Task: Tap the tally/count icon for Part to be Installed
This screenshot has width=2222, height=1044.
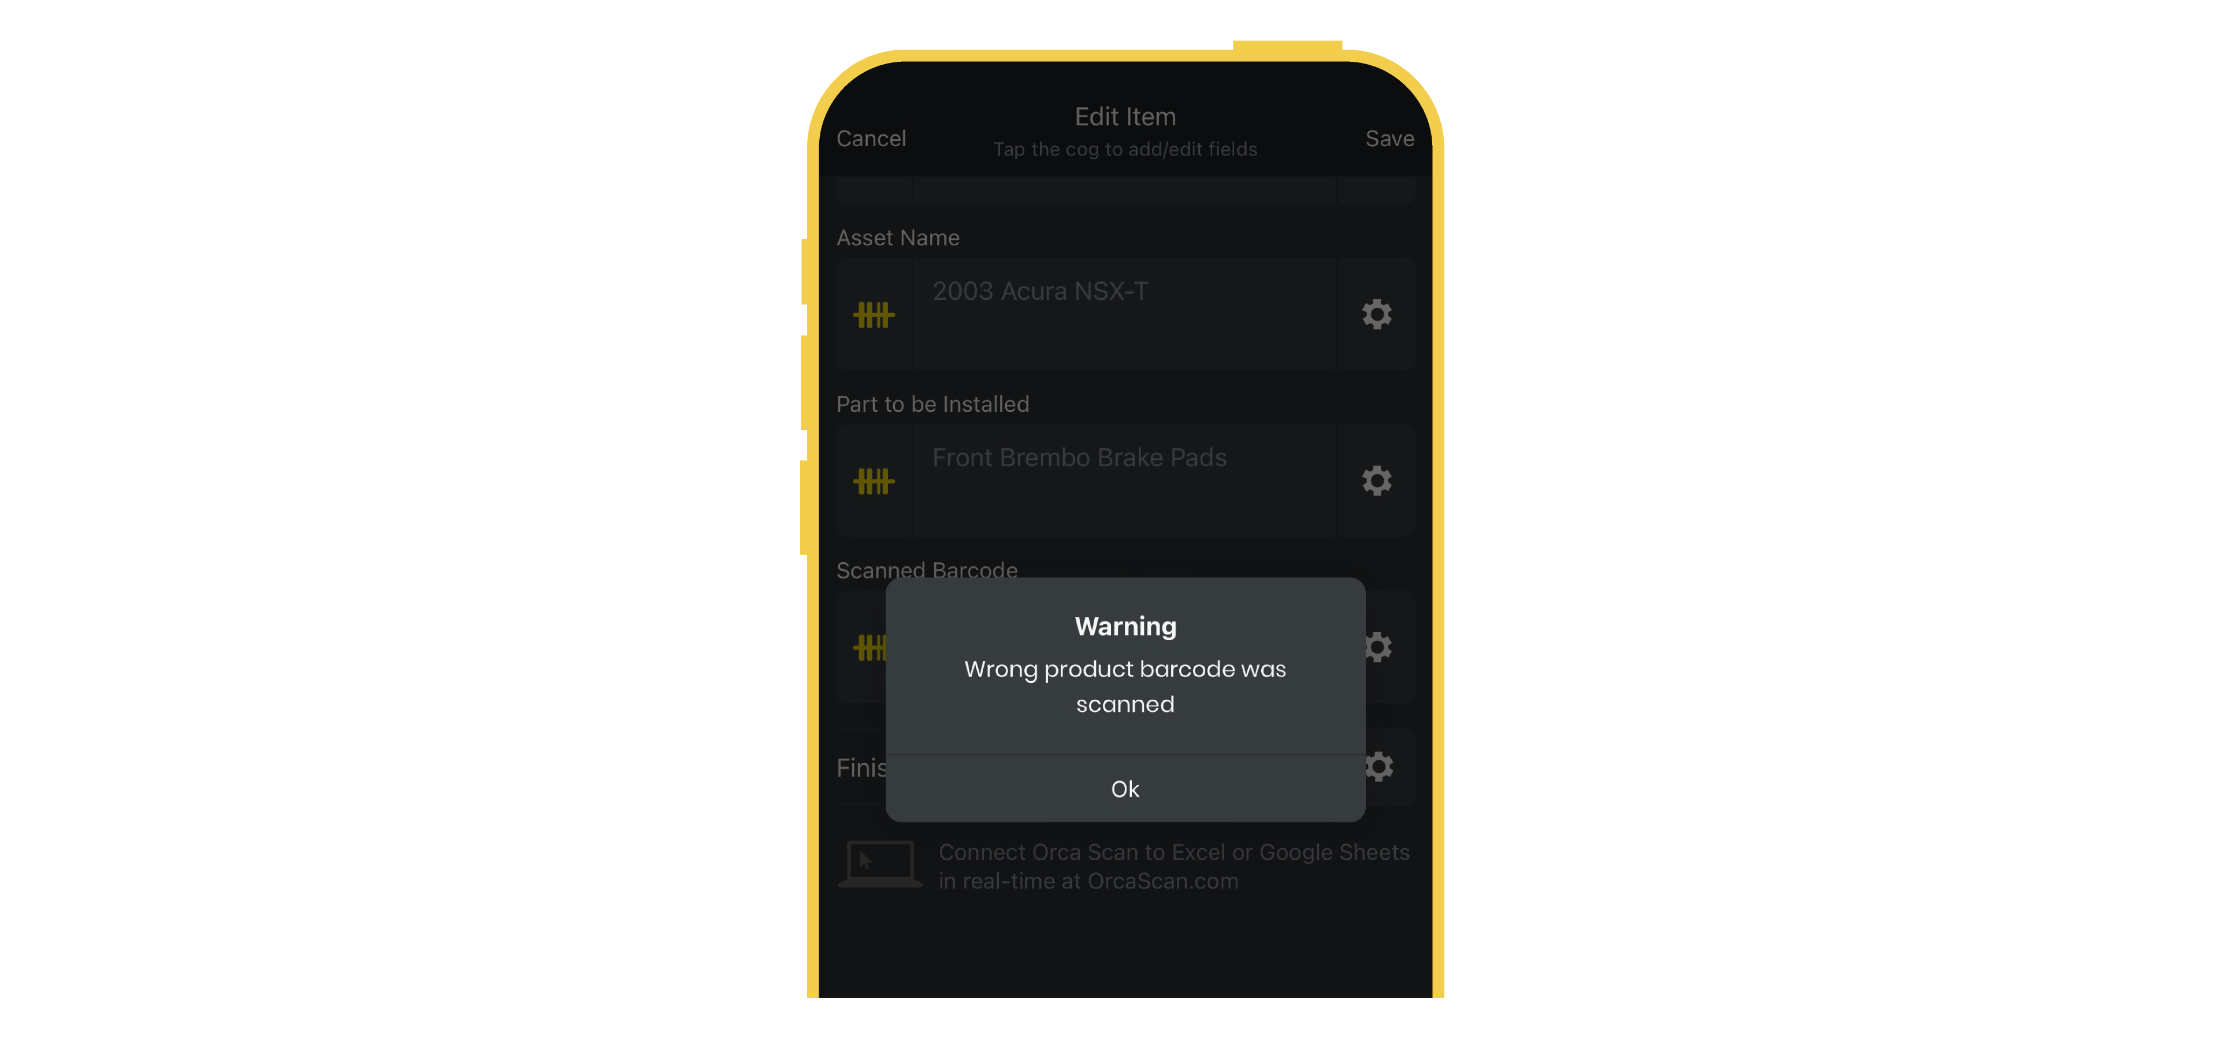Action: click(x=874, y=480)
